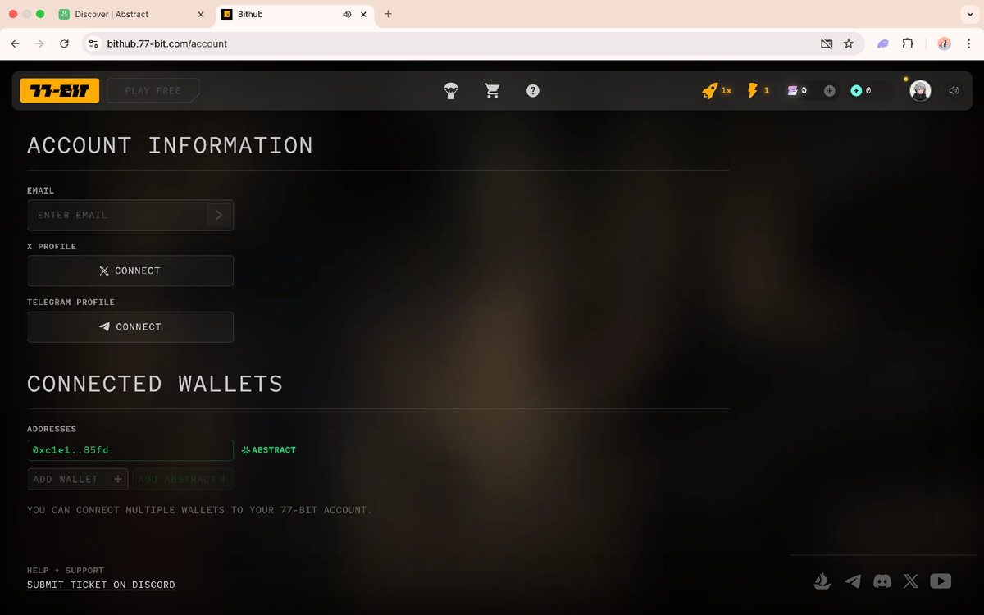Open the YouTube icon in the footer

coord(941,581)
